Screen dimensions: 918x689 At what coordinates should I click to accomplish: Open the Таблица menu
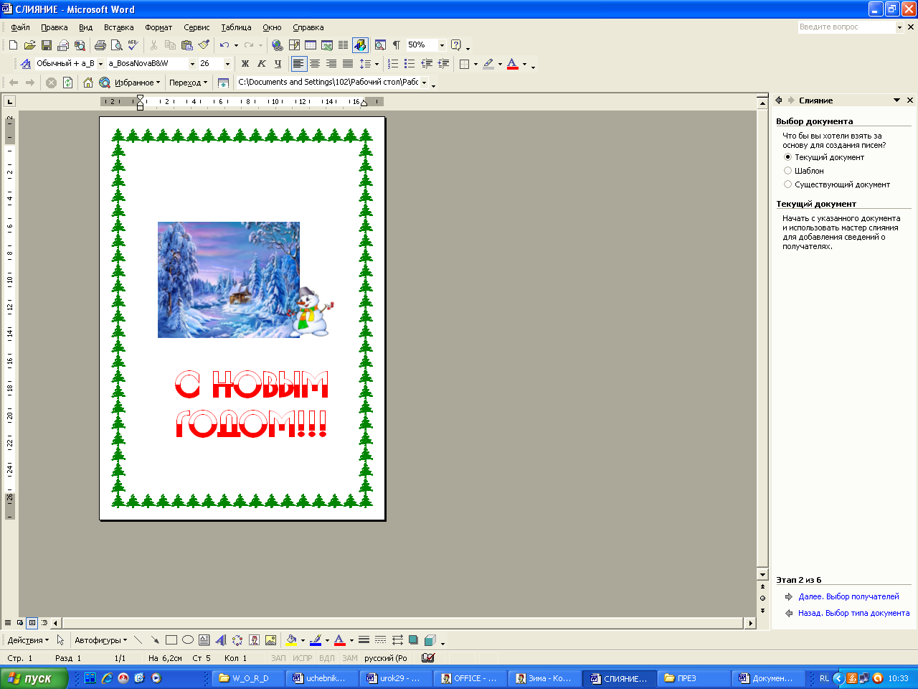tap(236, 27)
